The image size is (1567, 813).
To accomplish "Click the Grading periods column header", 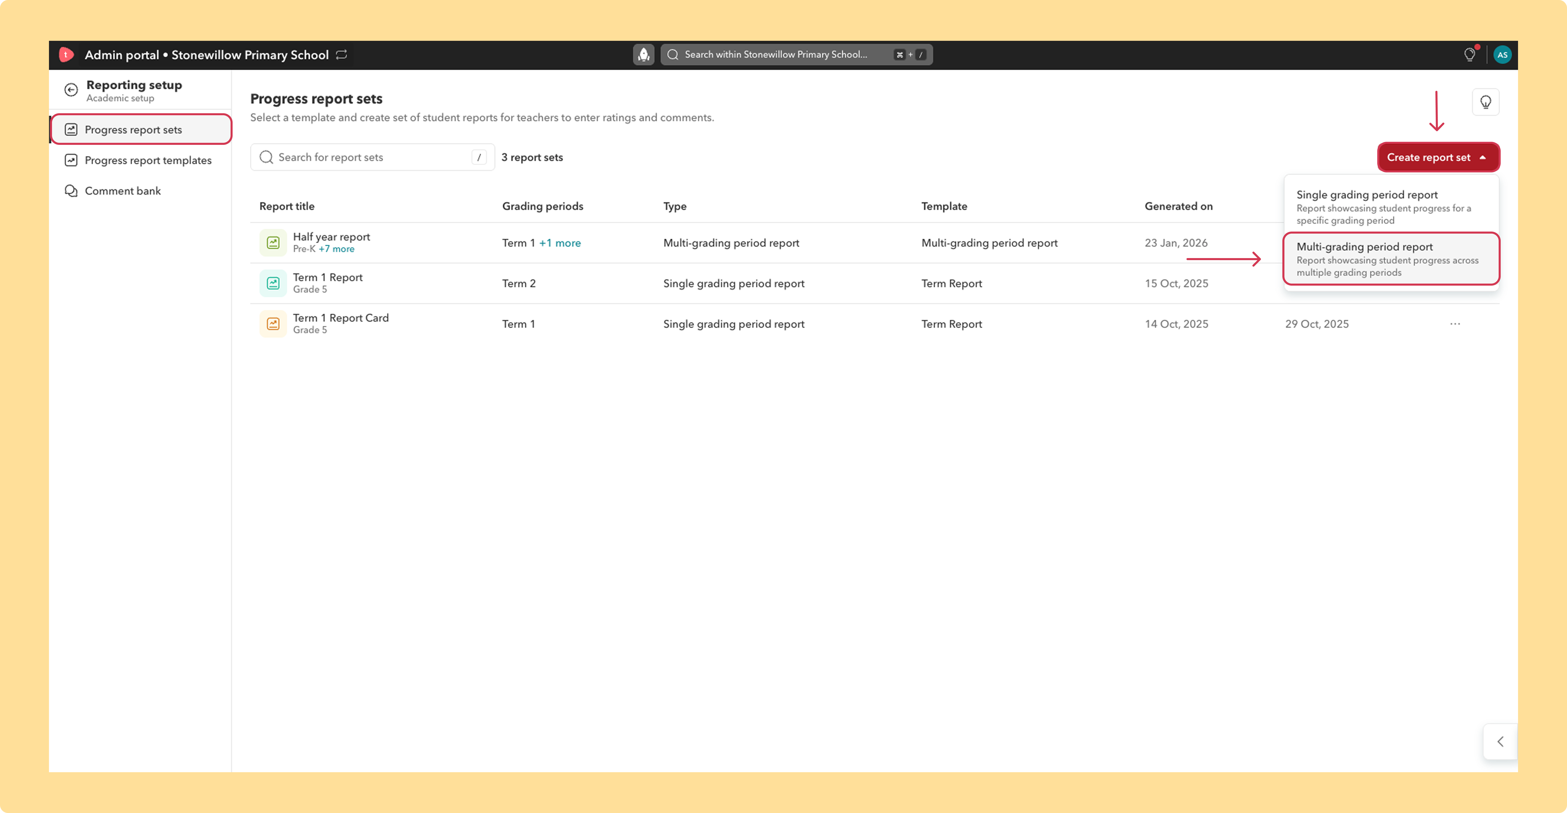I will point(543,207).
